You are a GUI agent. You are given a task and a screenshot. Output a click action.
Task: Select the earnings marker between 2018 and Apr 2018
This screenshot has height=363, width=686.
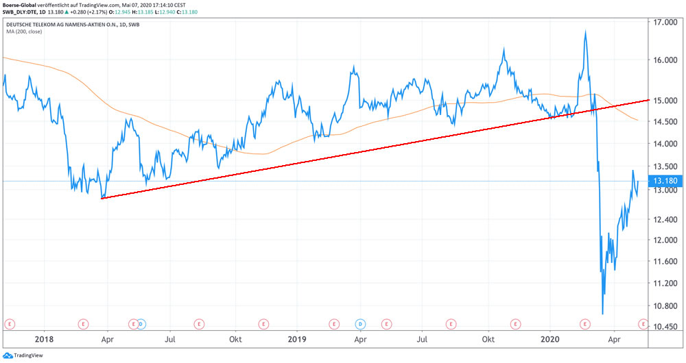point(83,324)
